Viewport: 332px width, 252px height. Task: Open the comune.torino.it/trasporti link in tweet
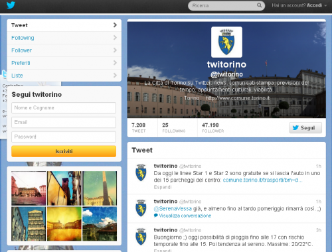pos(262,180)
